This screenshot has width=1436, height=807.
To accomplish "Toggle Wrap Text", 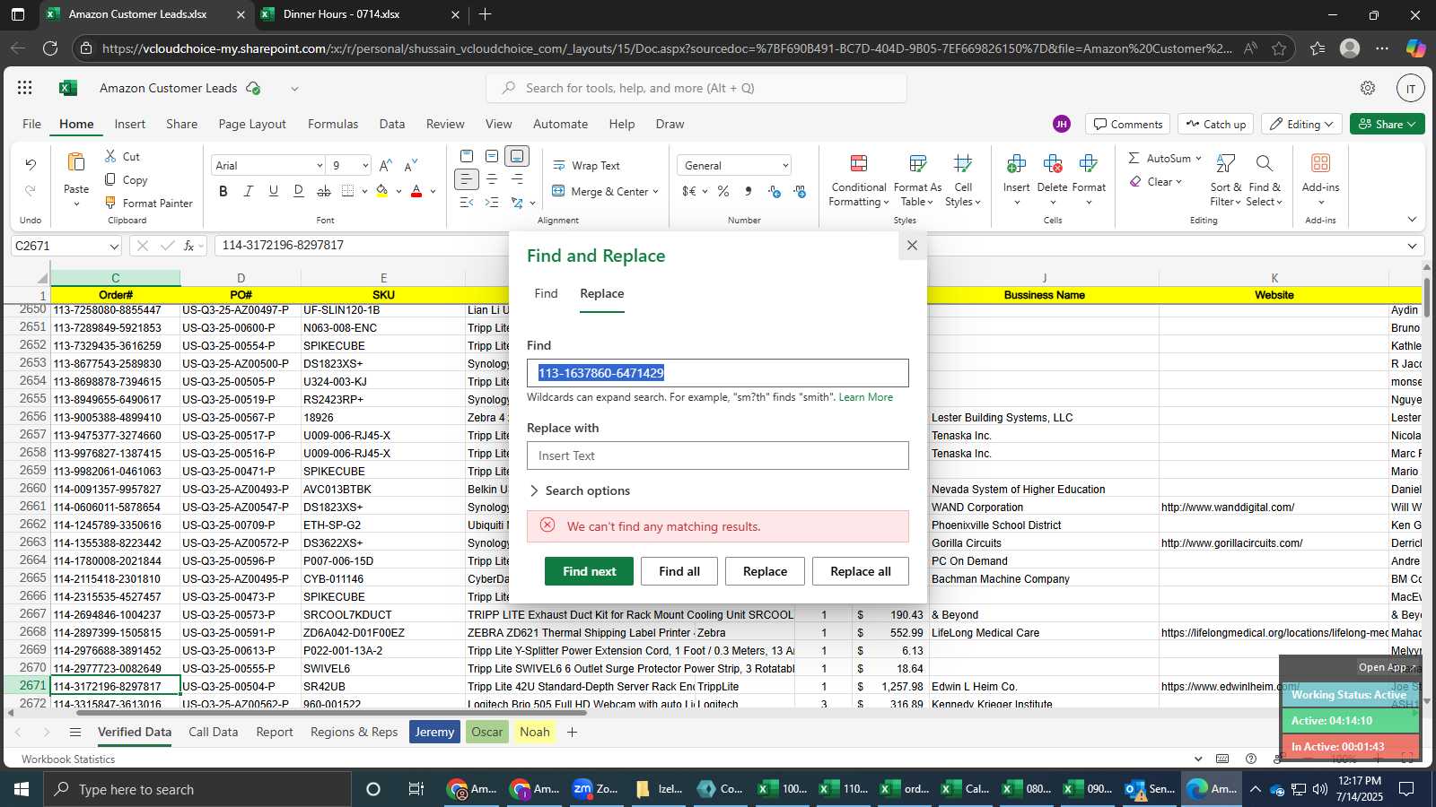I will (x=586, y=166).
